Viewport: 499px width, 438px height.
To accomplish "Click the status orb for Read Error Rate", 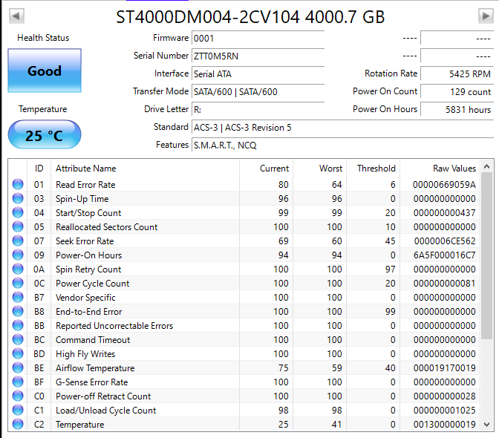I will click(18, 185).
